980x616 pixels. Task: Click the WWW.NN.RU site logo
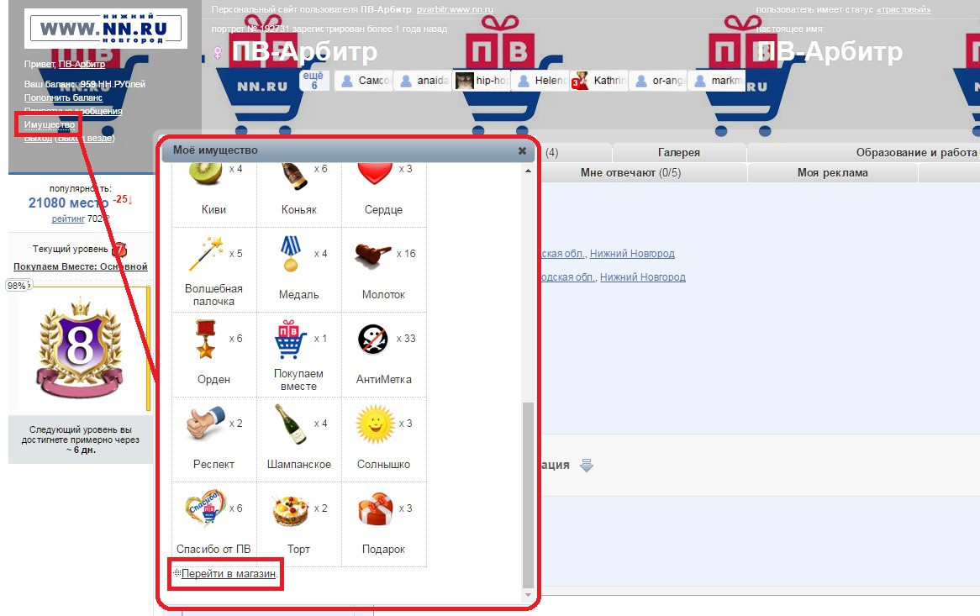click(x=106, y=29)
